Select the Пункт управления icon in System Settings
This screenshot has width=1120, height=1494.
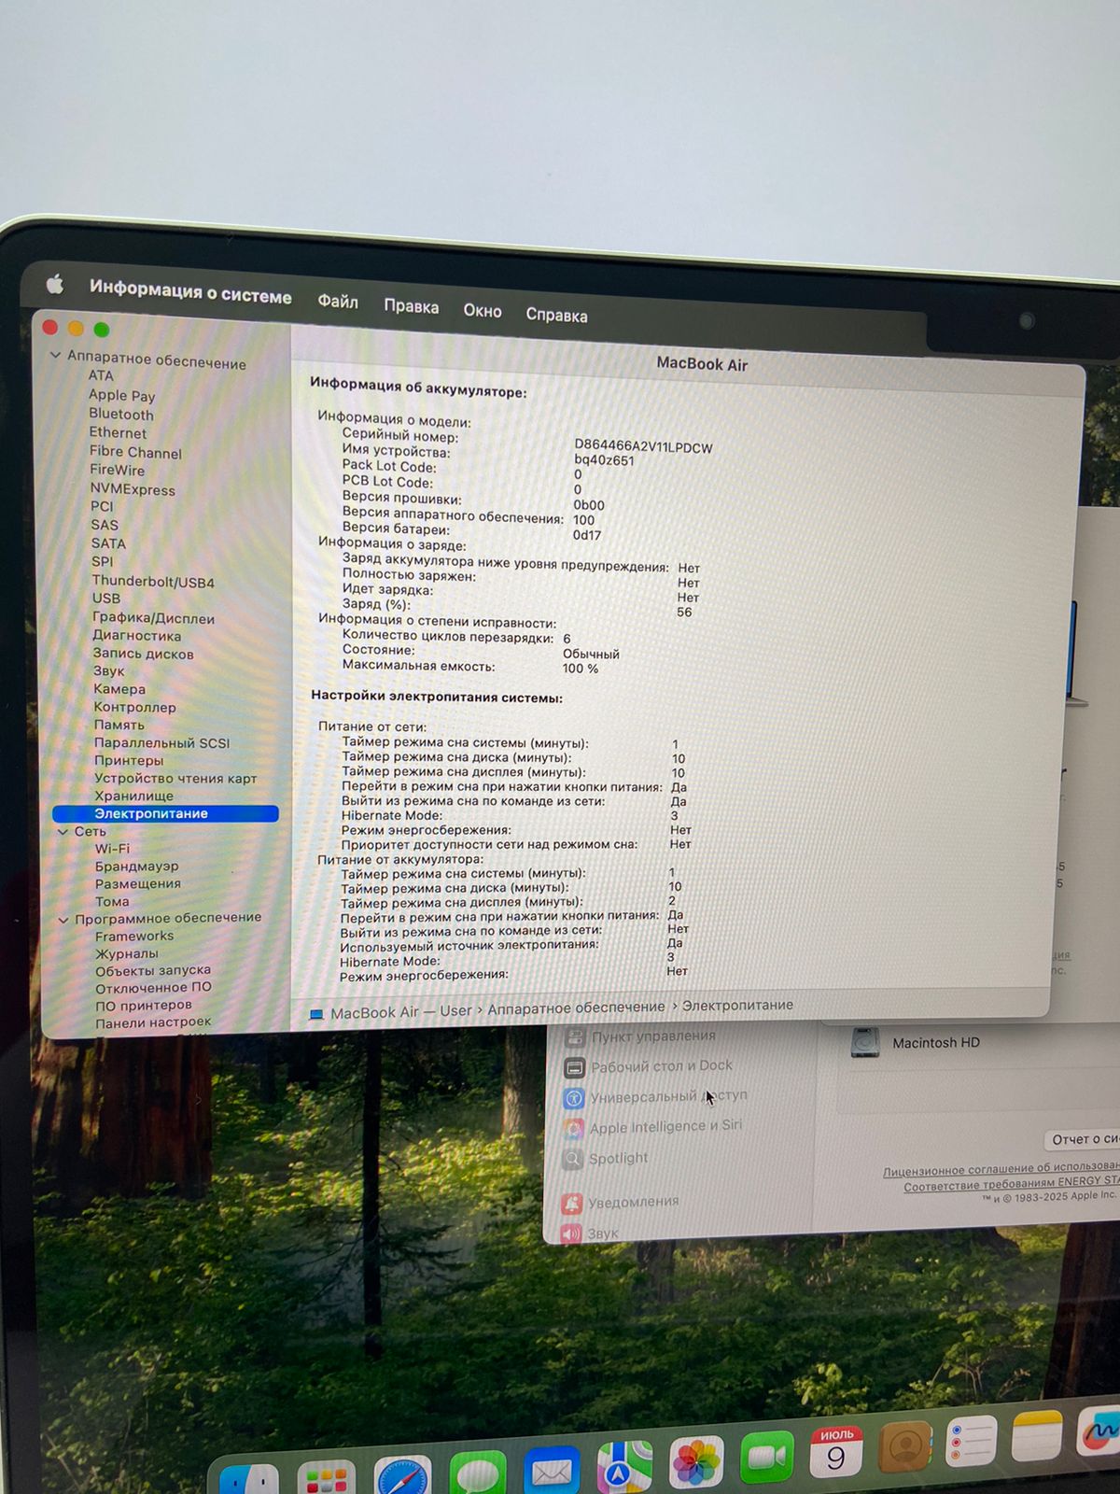575,1037
